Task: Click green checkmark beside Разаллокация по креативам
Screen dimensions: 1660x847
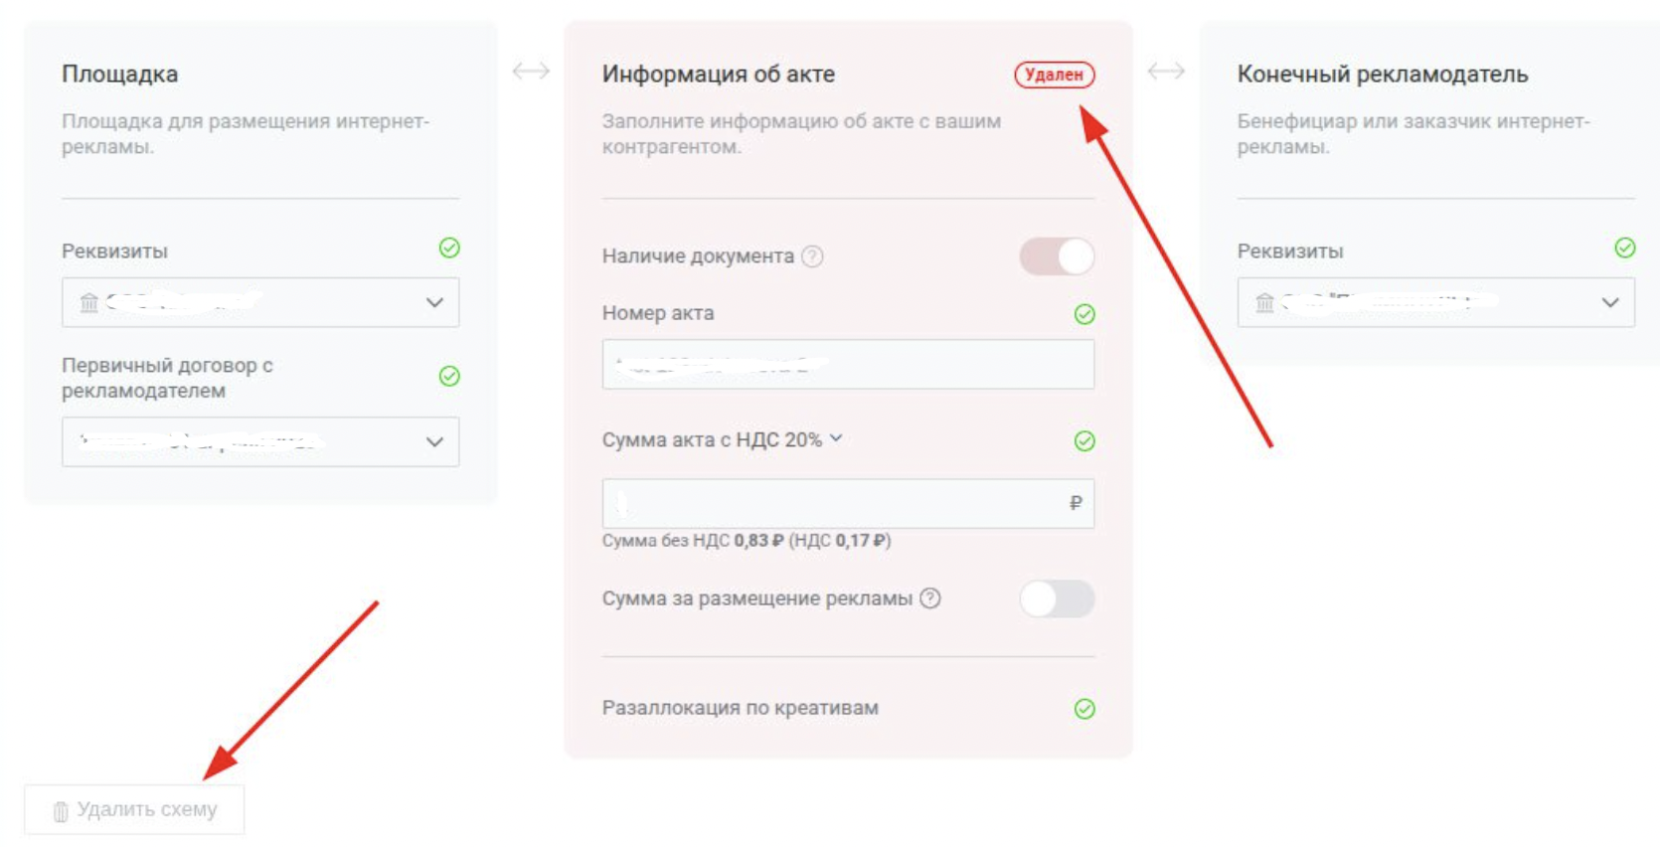Action: tap(1084, 709)
